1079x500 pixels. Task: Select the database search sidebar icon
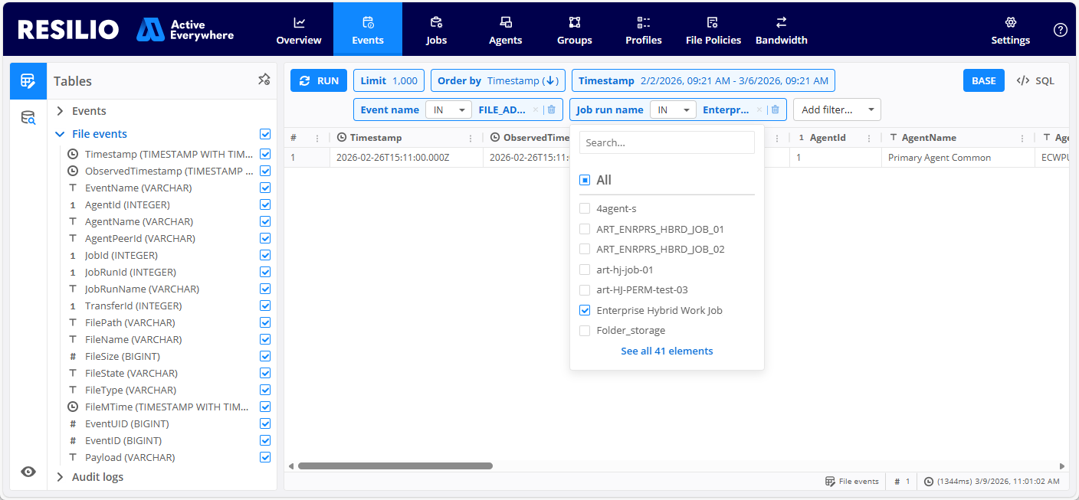[28, 118]
